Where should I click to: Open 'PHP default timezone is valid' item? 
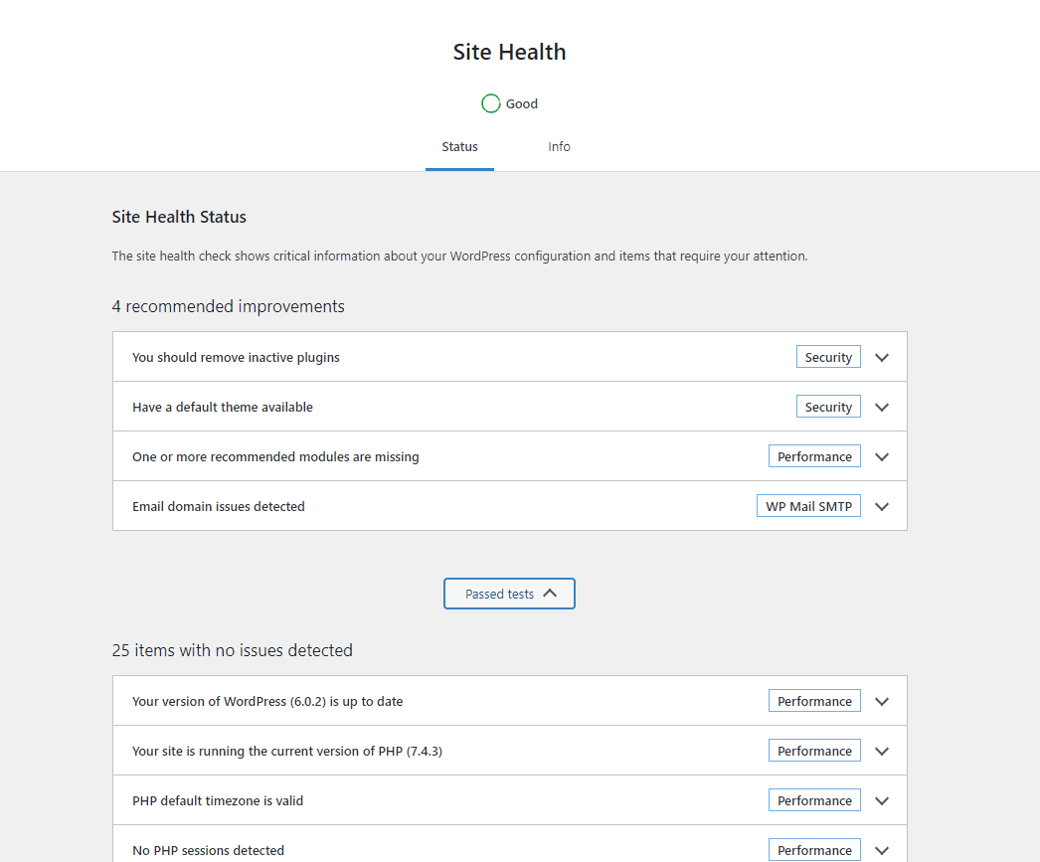218,800
